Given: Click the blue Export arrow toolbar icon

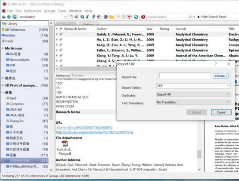Looking at the screenshot, I should tap(93, 17).
